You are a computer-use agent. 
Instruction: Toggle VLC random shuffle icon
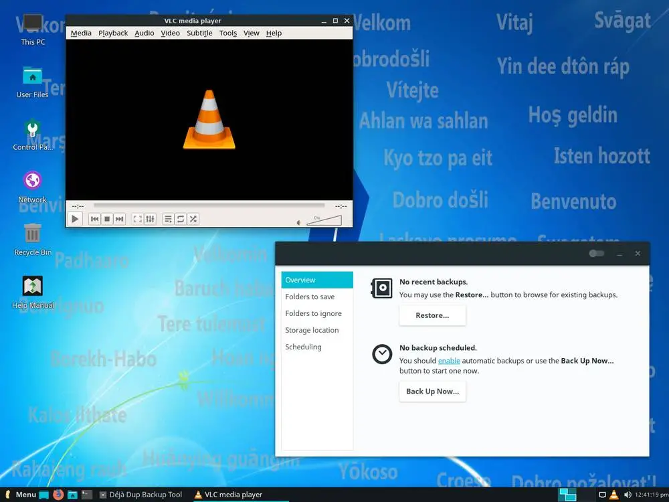[x=193, y=219]
